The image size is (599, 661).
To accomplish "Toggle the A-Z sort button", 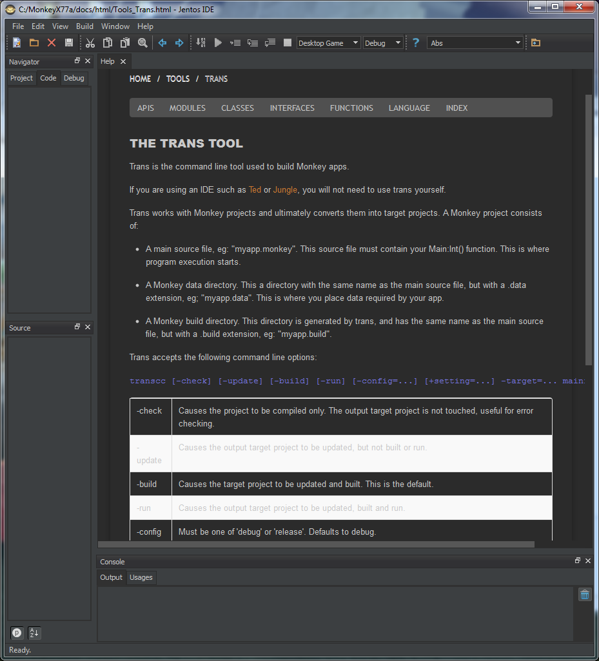I will click(x=34, y=633).
